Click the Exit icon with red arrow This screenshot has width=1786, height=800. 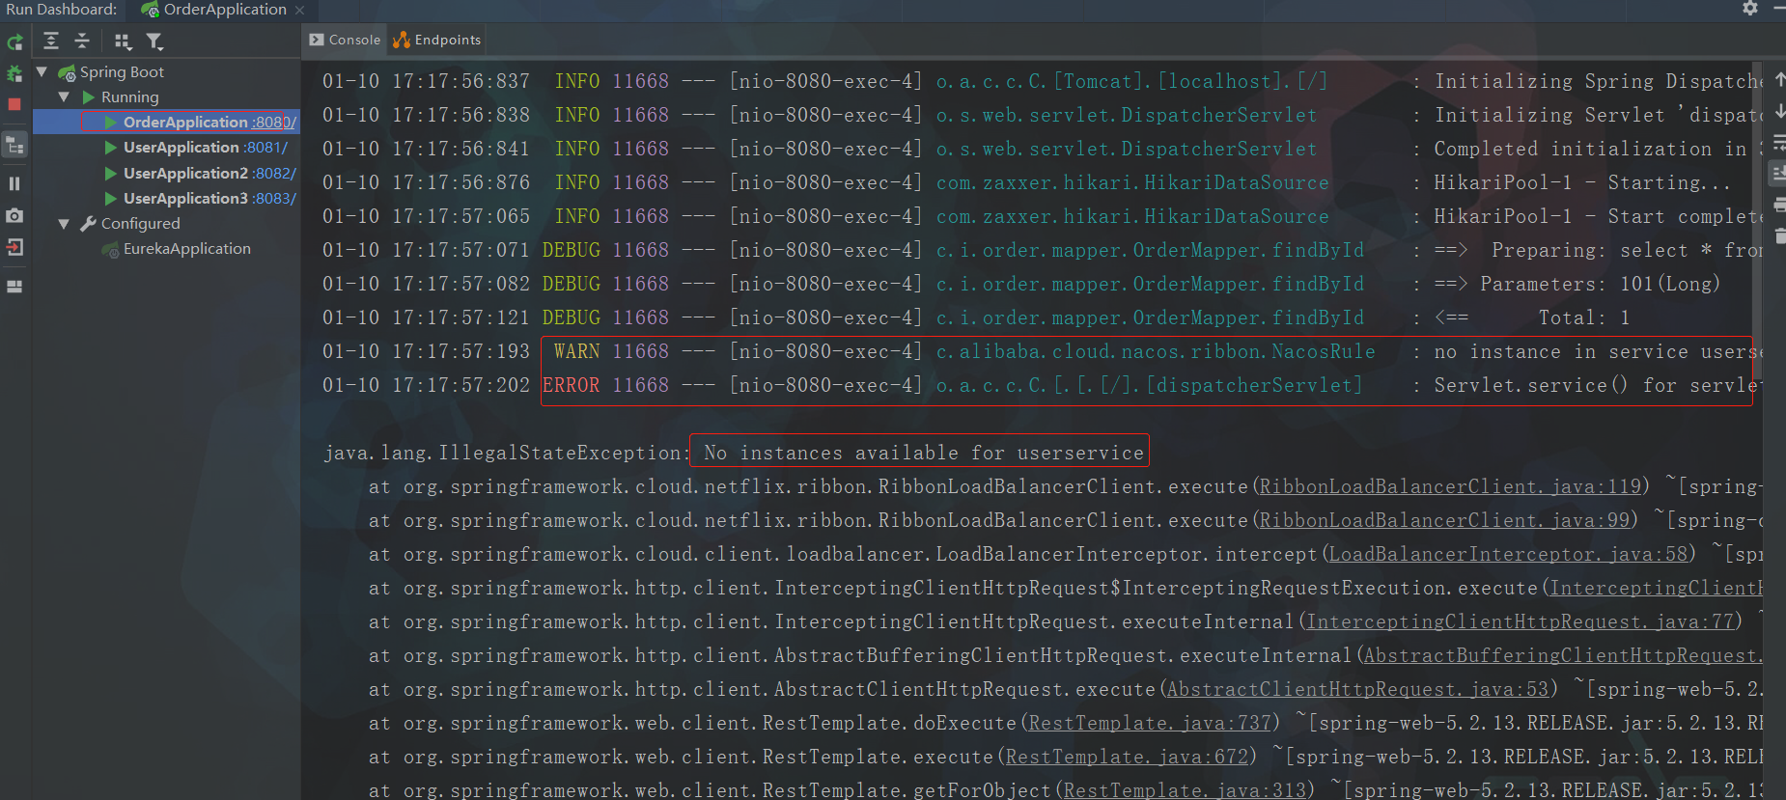[14, 247]
